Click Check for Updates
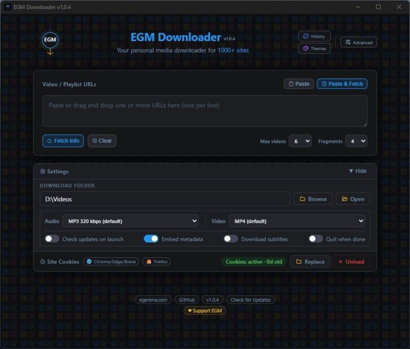410x349 pixels. pos(250,299)
